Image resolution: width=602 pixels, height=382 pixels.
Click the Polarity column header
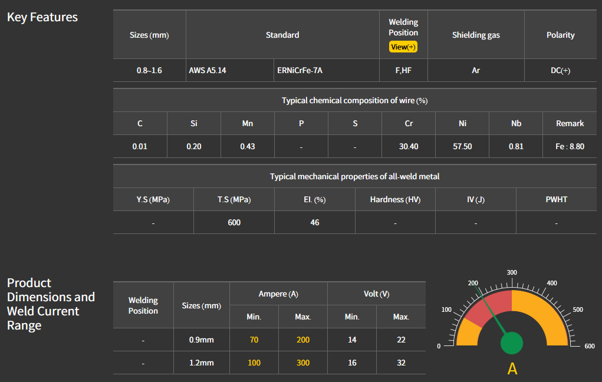[560, 35]
